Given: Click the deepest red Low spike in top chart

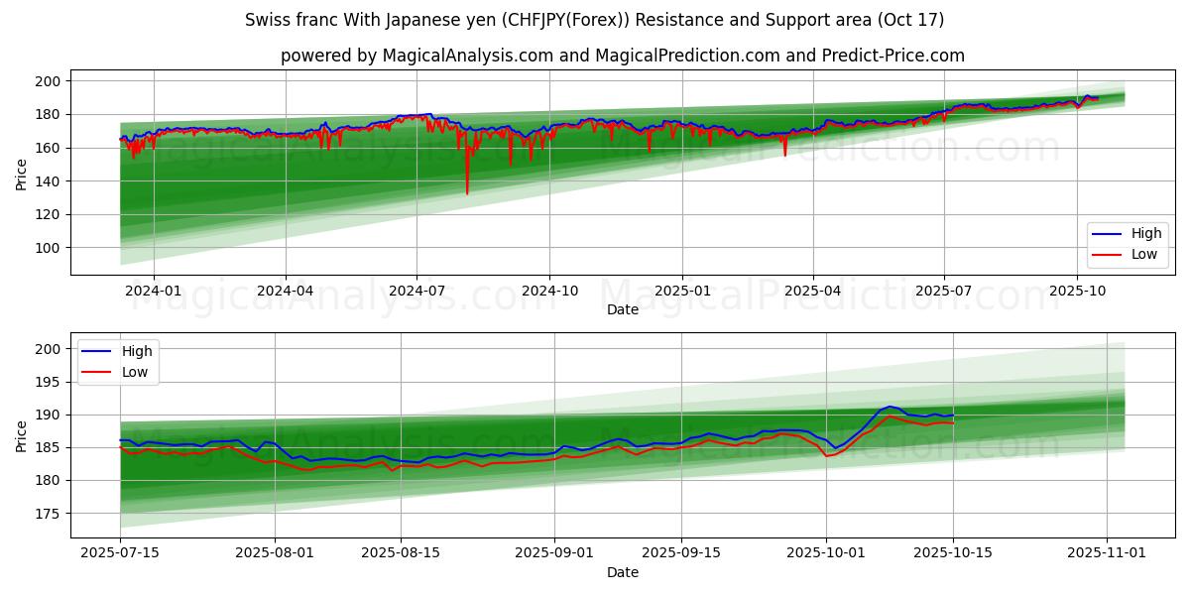Looking at the screenshot, I should (467, 192).
